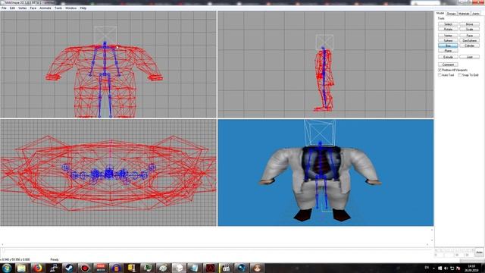Click the red banner taskbar icon
The height and width of the screenshot is (273, 485).
click(101, 268)
